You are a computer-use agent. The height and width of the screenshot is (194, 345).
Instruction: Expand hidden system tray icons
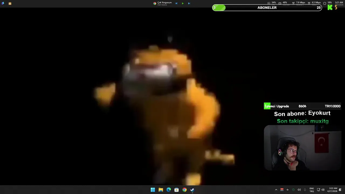[x=276, y=190]
